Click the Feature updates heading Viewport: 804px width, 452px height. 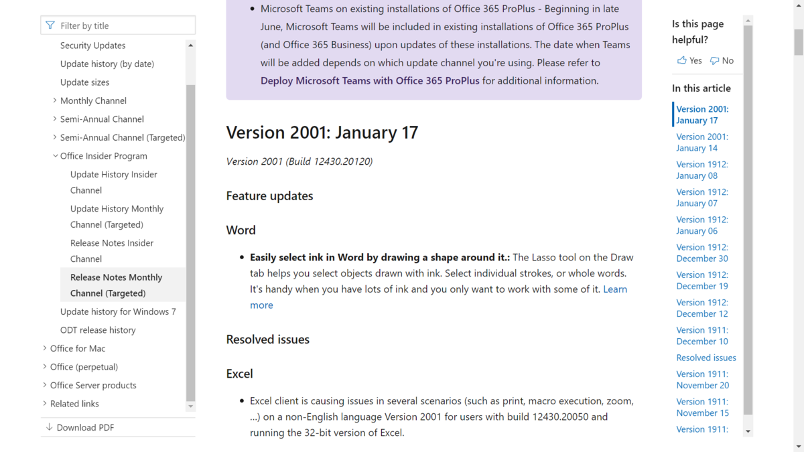pos(269,196)
